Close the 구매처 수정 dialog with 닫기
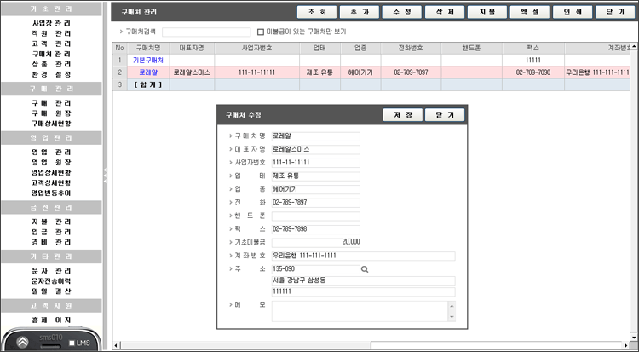639x352 pixels. coord(445,114)
